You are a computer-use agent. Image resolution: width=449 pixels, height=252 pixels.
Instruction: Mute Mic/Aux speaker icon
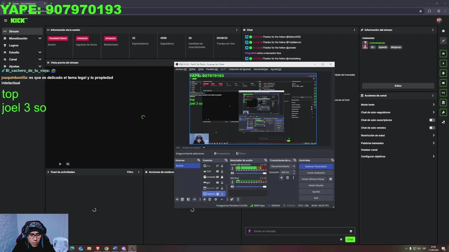[x=232, y=187]
